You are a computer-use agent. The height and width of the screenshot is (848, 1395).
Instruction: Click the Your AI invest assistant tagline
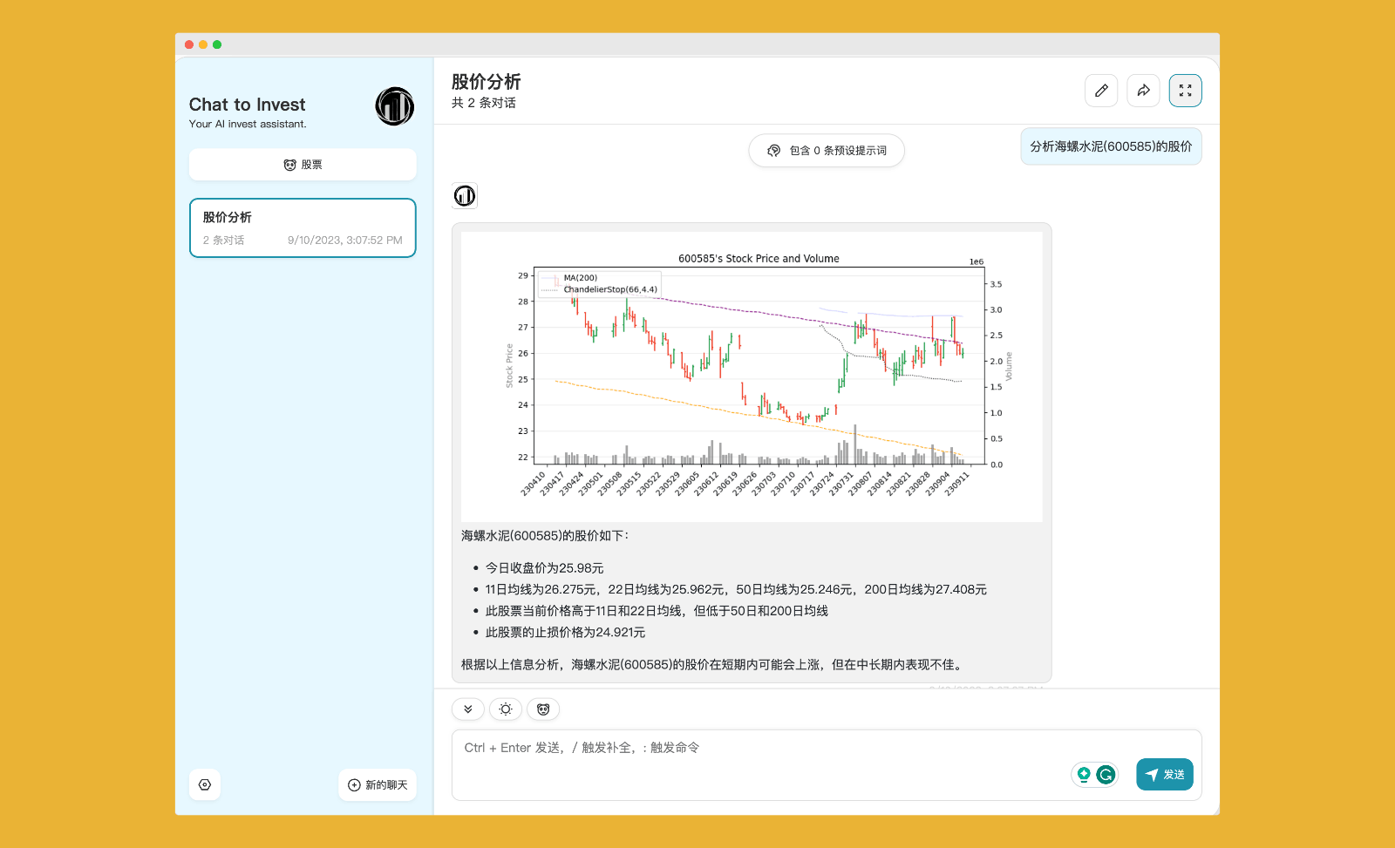[x=248, y=125]
